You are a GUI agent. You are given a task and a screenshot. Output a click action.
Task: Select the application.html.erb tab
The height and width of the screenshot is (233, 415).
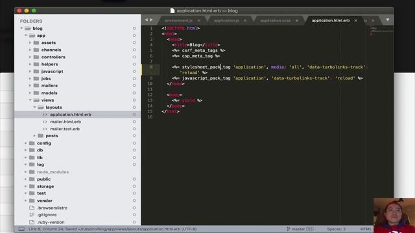[x=331, y=20]
